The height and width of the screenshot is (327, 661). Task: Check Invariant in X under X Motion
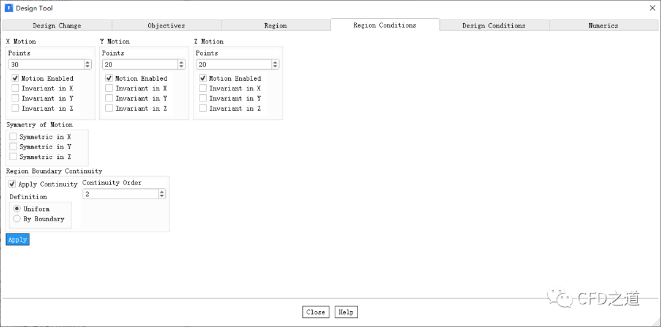click(x=15, y=89)
